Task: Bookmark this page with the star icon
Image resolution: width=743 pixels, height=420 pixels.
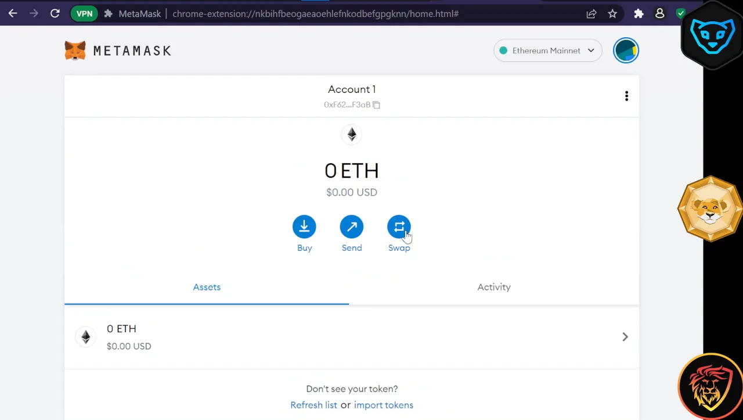Action: (x=612, y=13)
